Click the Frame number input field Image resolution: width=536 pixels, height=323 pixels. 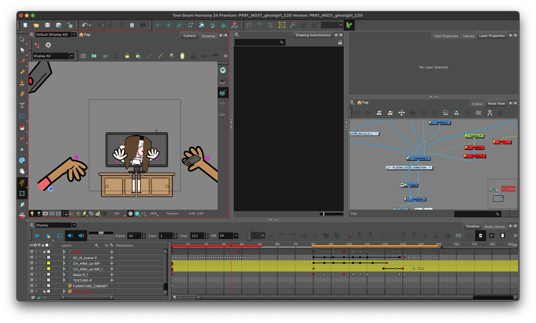tap(134, 236)
